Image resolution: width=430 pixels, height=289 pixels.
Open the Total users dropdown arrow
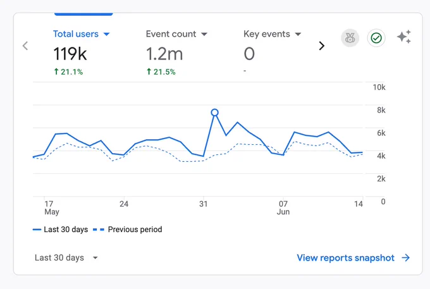[106, 34]
